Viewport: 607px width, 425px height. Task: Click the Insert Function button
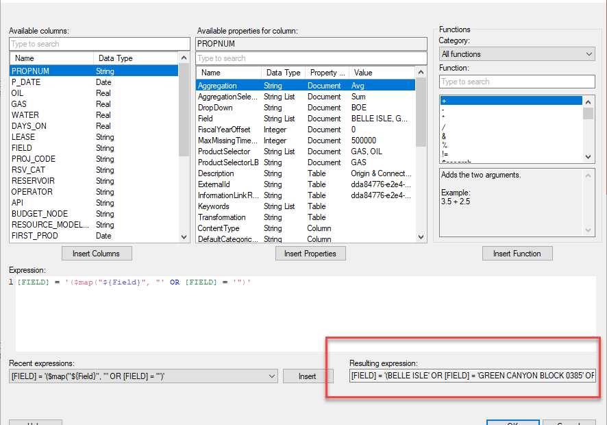coord(517,254)
